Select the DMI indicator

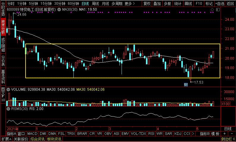click(43, 134)
